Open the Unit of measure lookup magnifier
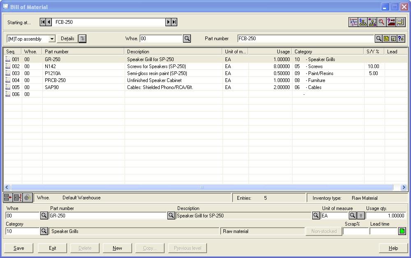Screen dimensions: 411x258 pyautogui.click(x=353, y=216)
